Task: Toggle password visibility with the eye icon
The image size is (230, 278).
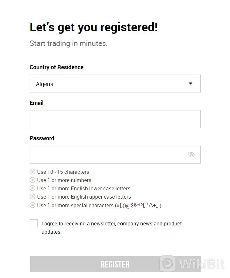Action: coord(191,154)
